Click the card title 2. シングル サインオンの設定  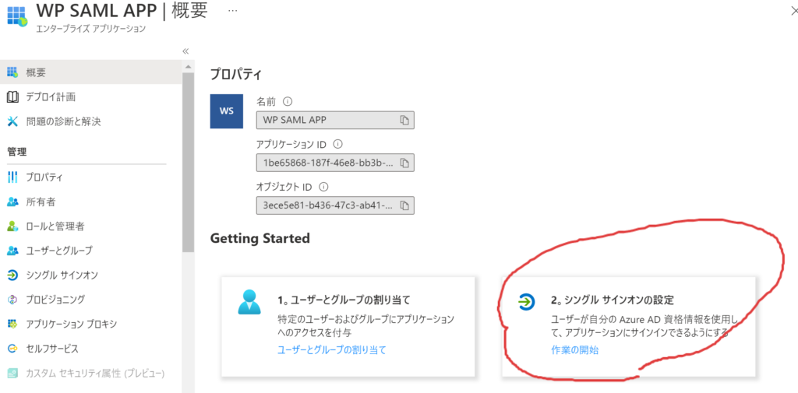(x=613, y=300)
